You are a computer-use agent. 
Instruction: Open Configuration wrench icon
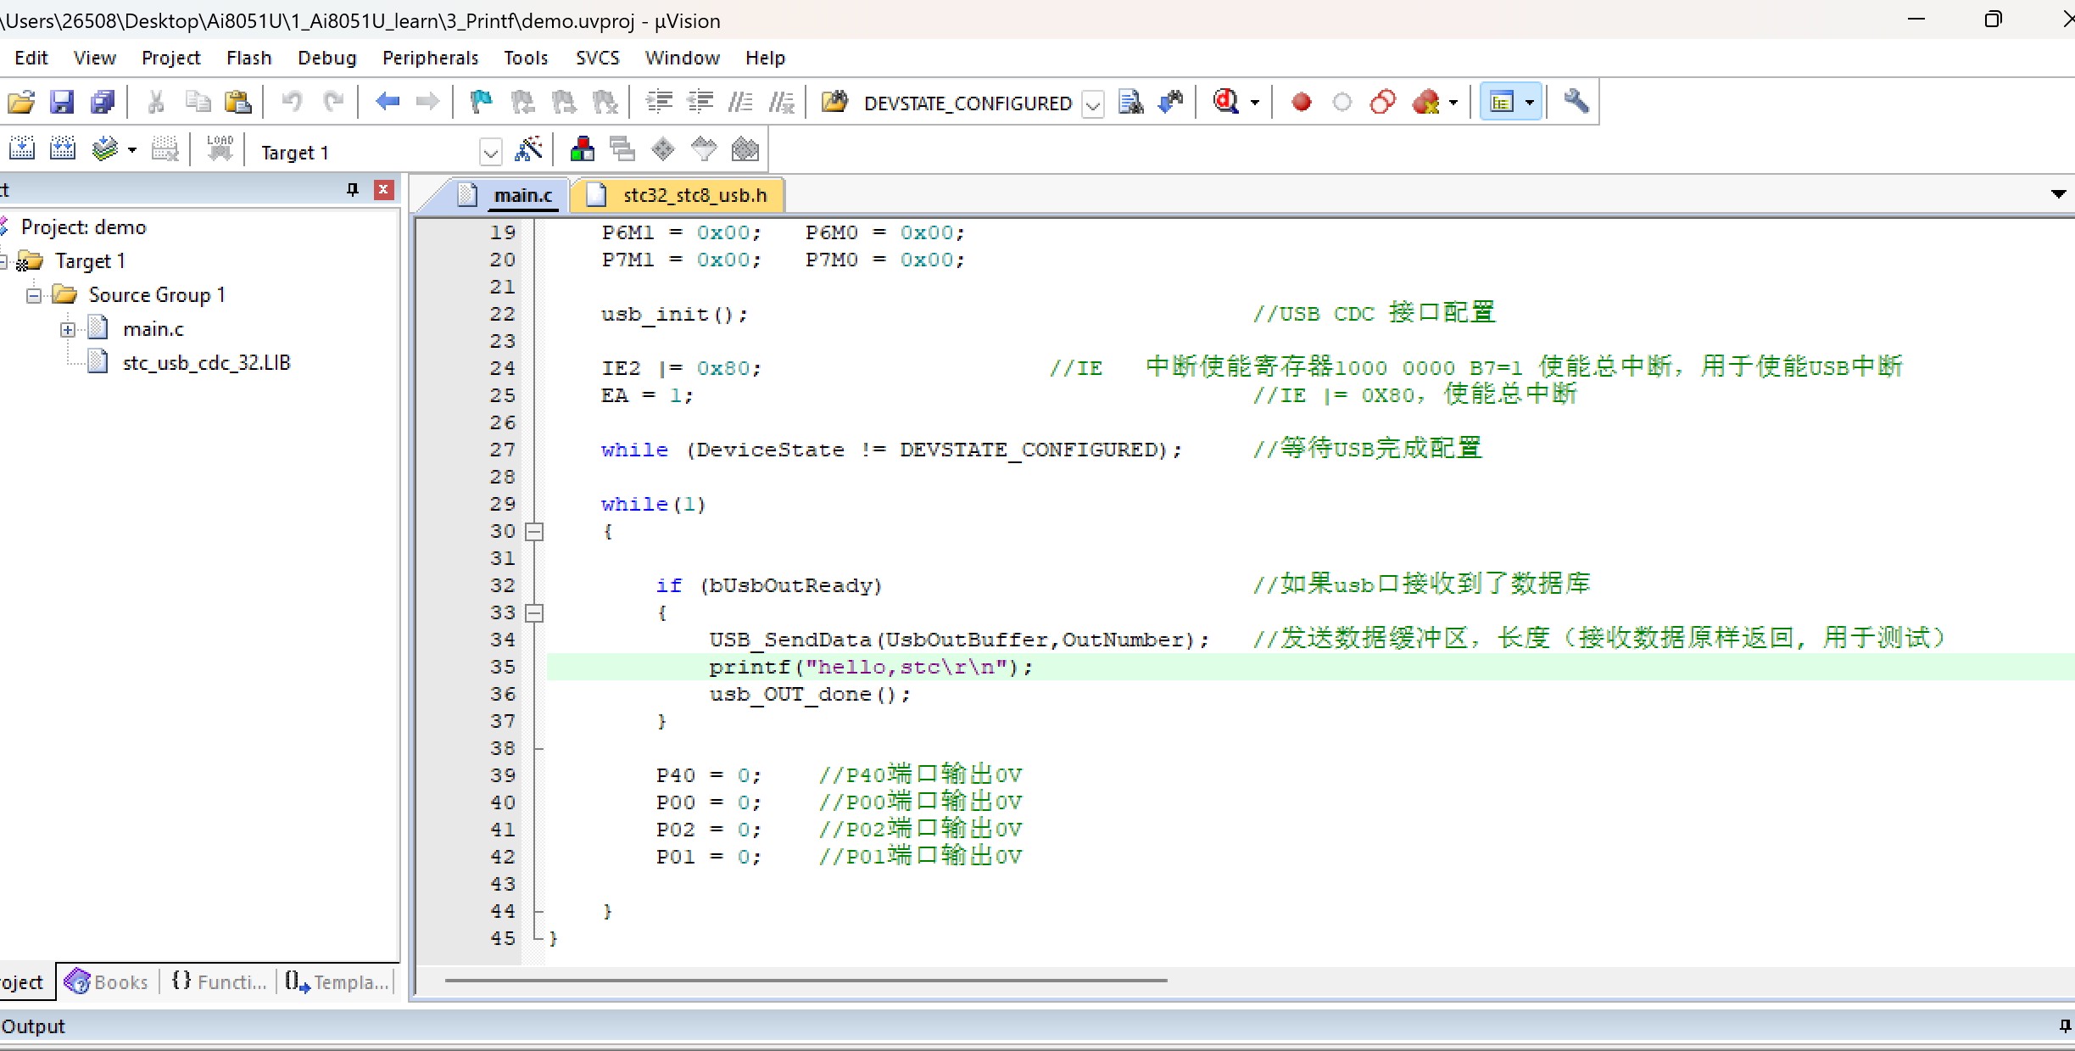click(x=1576, y=103)
